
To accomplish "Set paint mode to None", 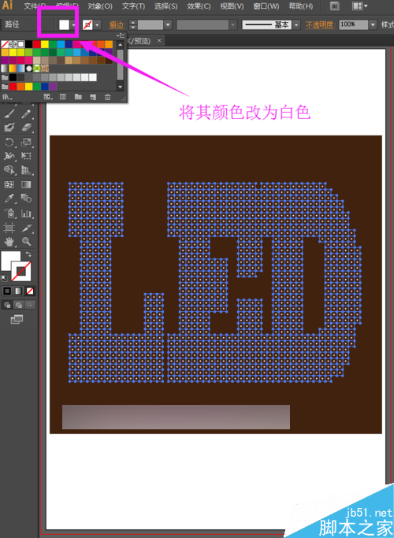I will [30, 291].
